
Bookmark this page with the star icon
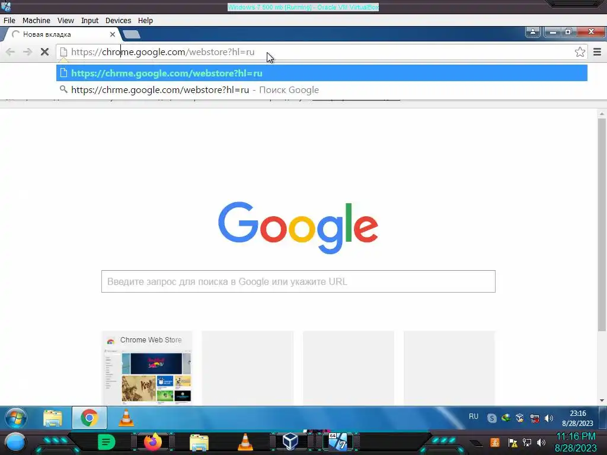pyautogui.click(x=580, y=52)
